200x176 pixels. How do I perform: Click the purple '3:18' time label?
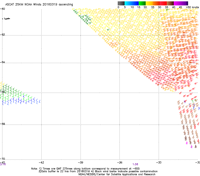[x=3, y=164]
